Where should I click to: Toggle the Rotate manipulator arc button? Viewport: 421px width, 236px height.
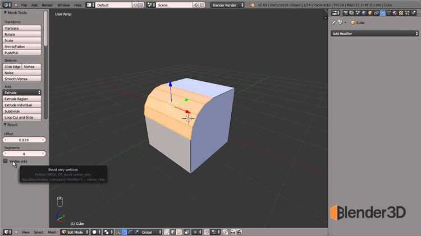coord(130,232)
